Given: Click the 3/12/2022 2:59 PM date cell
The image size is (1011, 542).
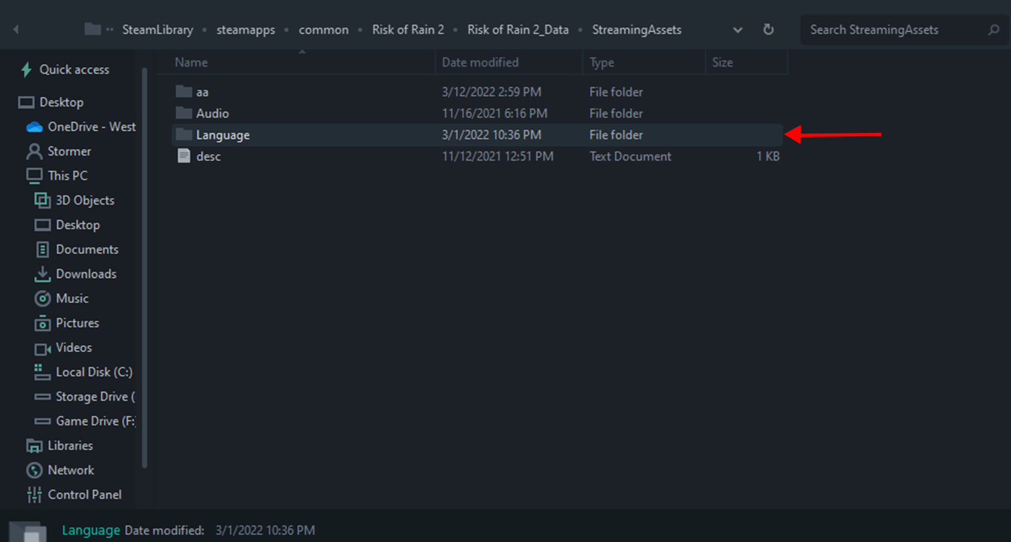Looking at the screenshot, I should tap(492, 92).
